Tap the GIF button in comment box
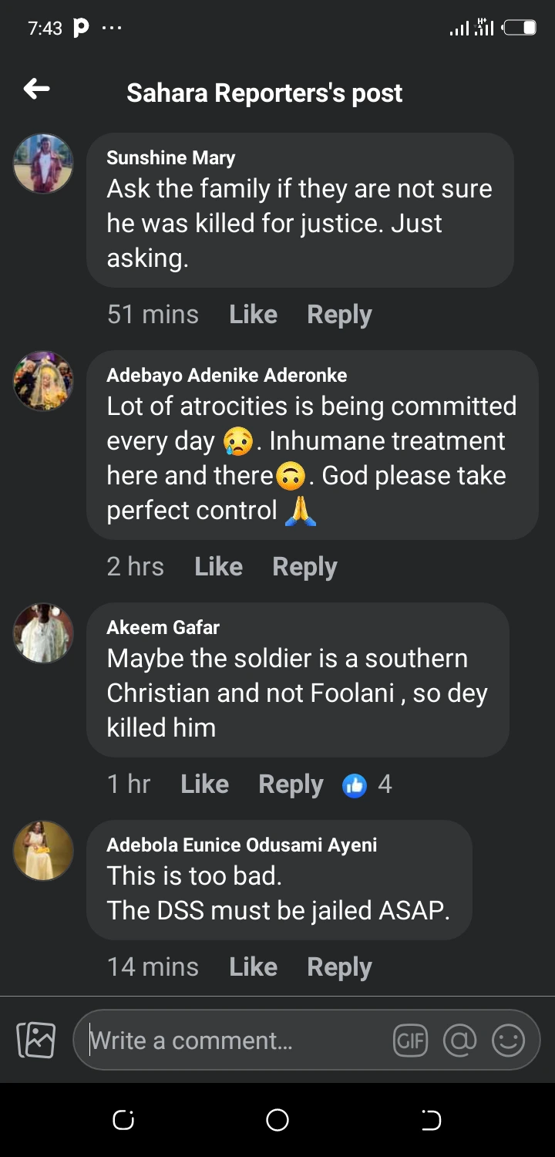The height and width of the screenshot is (1157, 555). pyautogui.click(x=410, y=1041)
